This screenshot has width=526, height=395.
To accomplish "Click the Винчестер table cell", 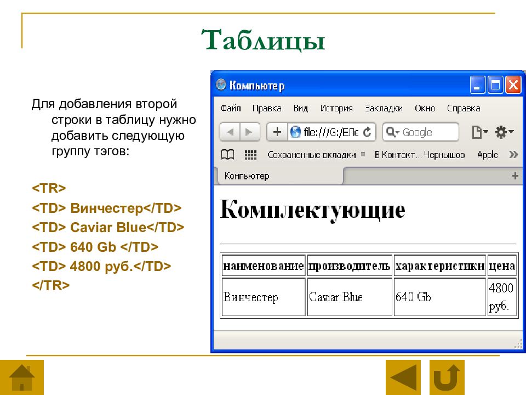I will 264,297.
